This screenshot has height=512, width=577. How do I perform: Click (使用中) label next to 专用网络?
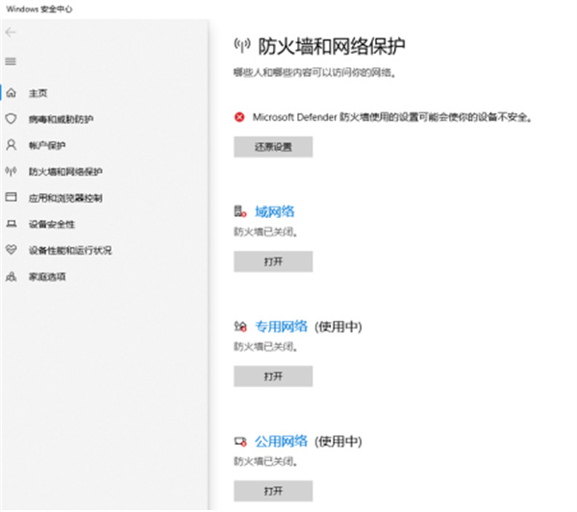pos(339,327)
